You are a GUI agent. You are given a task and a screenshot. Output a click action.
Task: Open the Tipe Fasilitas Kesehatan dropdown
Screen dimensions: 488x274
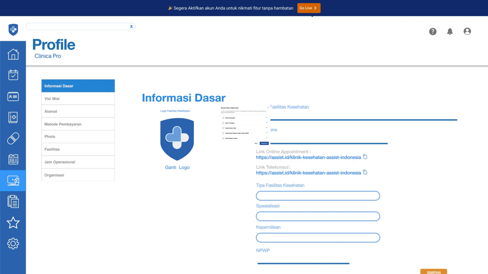pyautogui.click(x=318, y=196)
